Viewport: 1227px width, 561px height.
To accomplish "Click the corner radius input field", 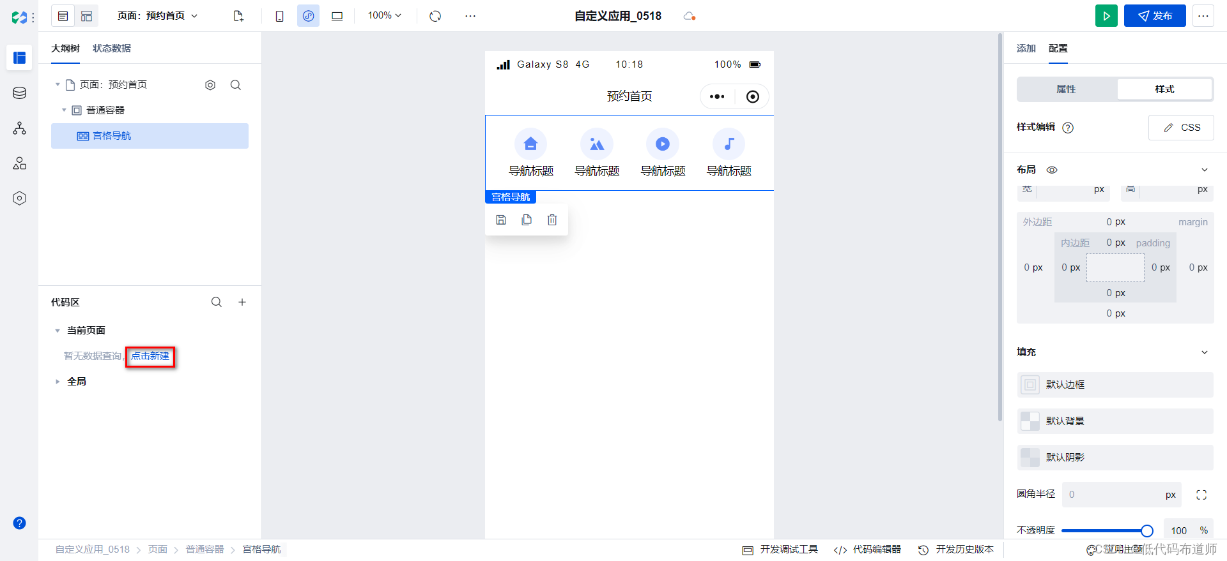I will [x=1122, y=495].
